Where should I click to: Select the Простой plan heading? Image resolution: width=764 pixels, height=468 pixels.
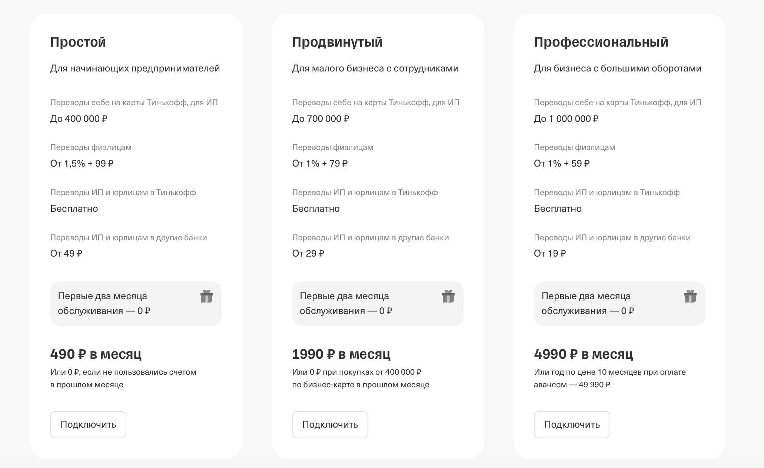[x=78, y=42]
